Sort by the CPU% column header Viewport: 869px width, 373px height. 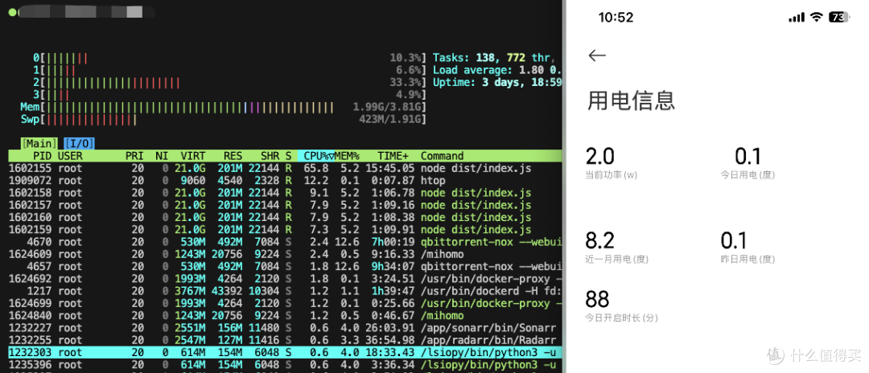[316, 156]
